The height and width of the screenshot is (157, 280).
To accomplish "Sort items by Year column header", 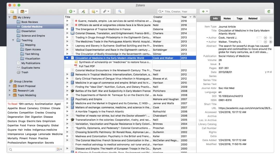I will coord(186,17).
